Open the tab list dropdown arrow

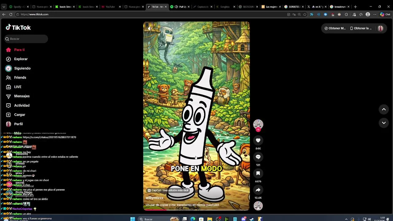pyautogui.click(x=4, y=7)
